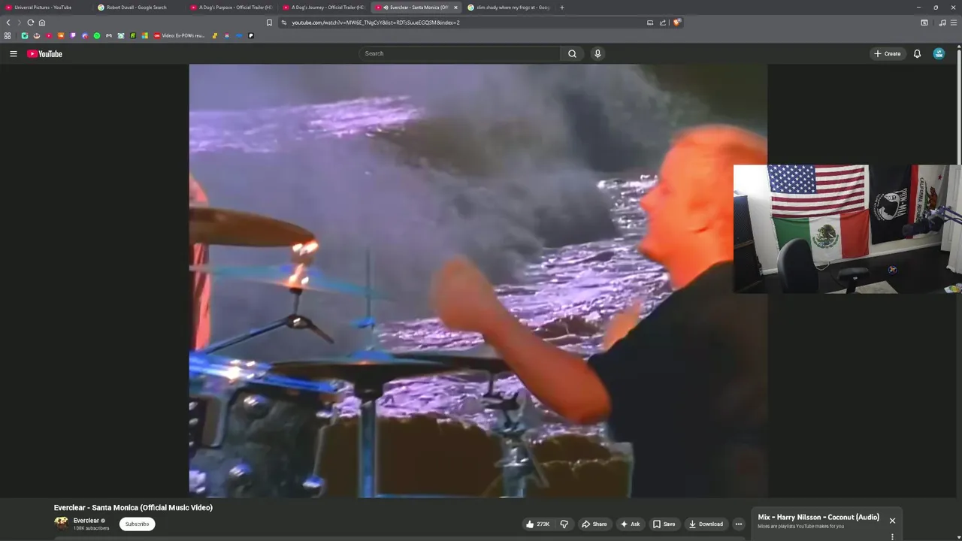This screenshot has width=962, height=541.
Task: Open the Everclear channel name link
Action: pyautogui.click(x=86, y=521)
